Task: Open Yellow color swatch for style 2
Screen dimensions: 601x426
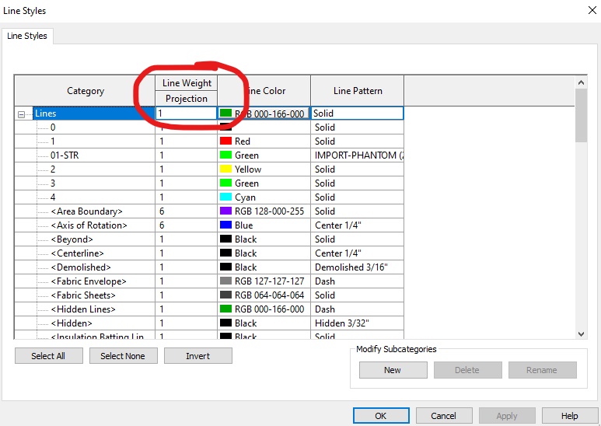Action: tap(225, 169)
